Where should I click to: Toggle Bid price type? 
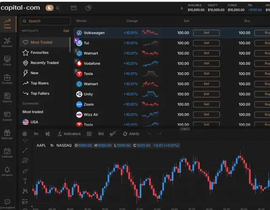[x=101, y=134]
